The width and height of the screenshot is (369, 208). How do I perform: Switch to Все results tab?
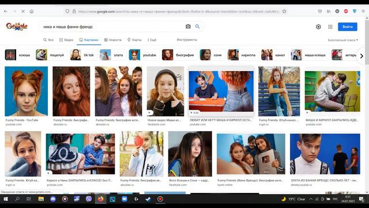[x=48, y=40]
